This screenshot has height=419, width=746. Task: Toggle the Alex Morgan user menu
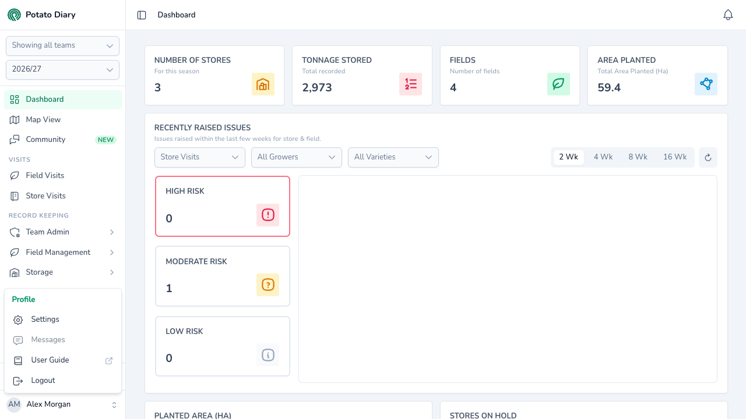coord(62,404)
